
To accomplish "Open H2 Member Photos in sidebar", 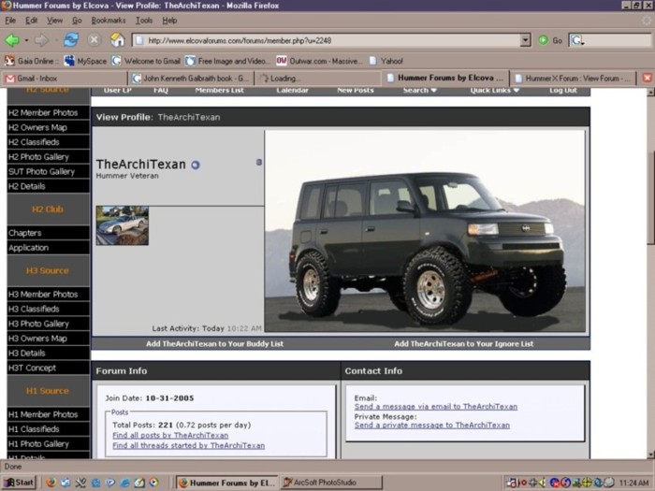I will coord(48,113).
